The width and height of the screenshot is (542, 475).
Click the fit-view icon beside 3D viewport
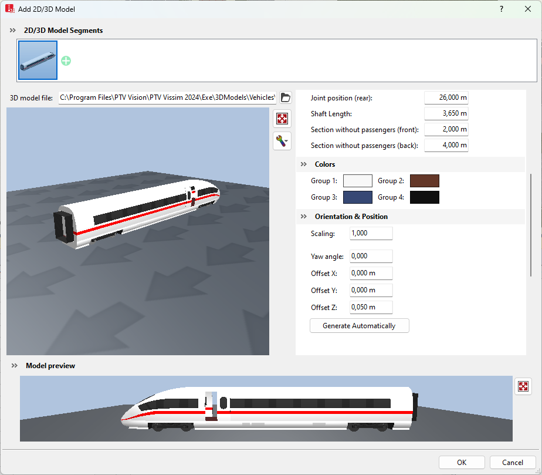click(x=282, y=119)
